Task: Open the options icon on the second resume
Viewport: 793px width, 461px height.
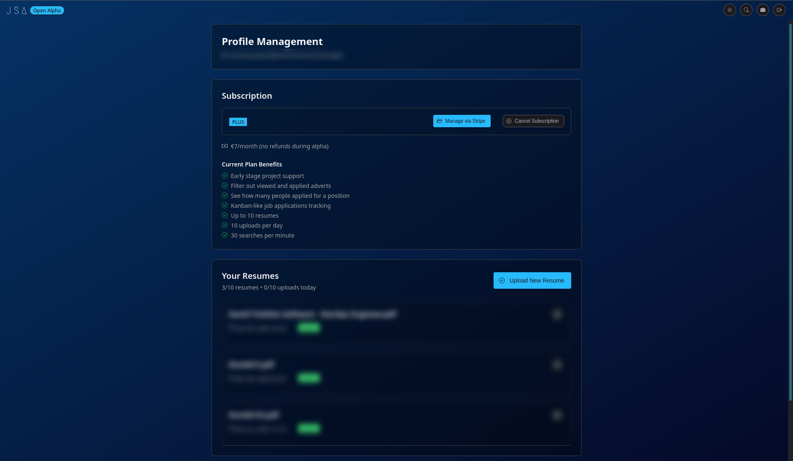Action: click(x=557, y=365)
